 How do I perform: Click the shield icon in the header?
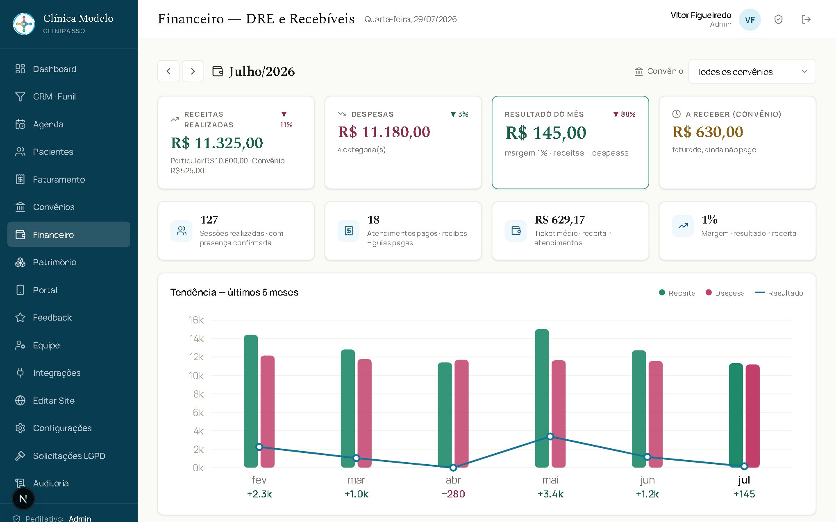point(778,19)
